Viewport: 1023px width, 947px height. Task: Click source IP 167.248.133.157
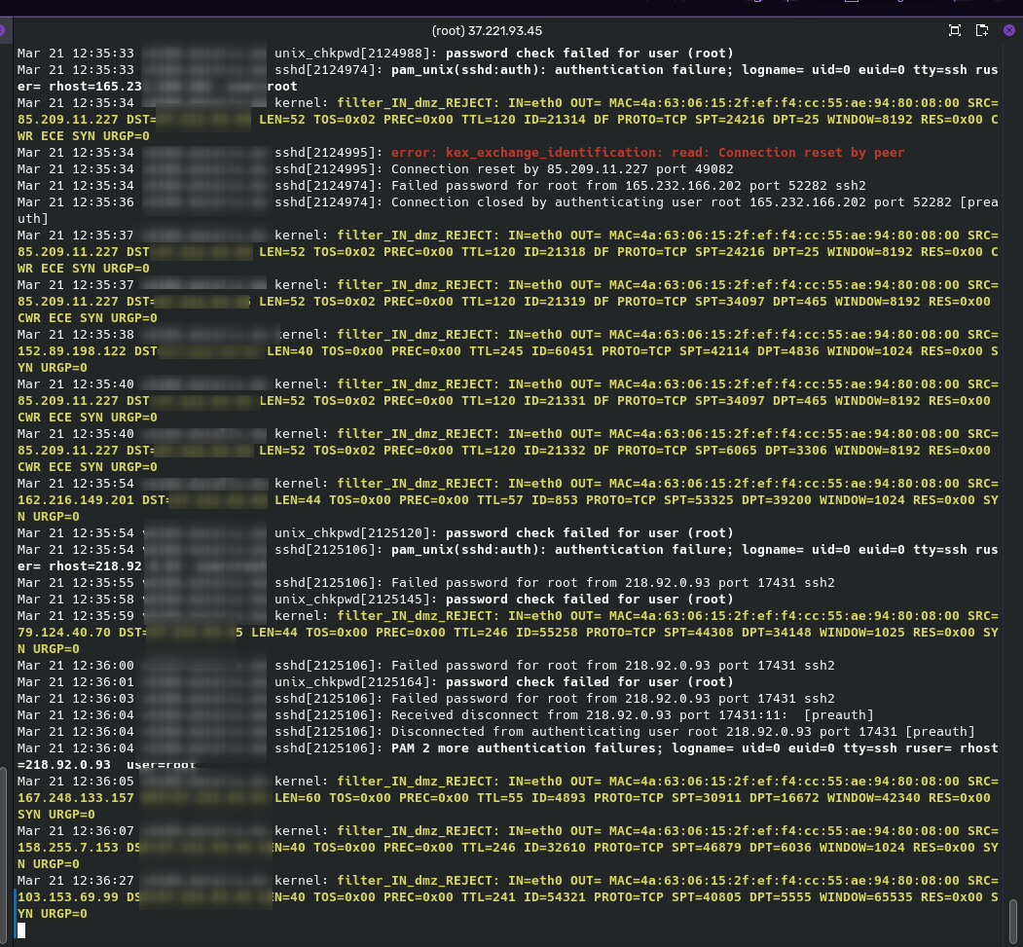pos(76,798)
